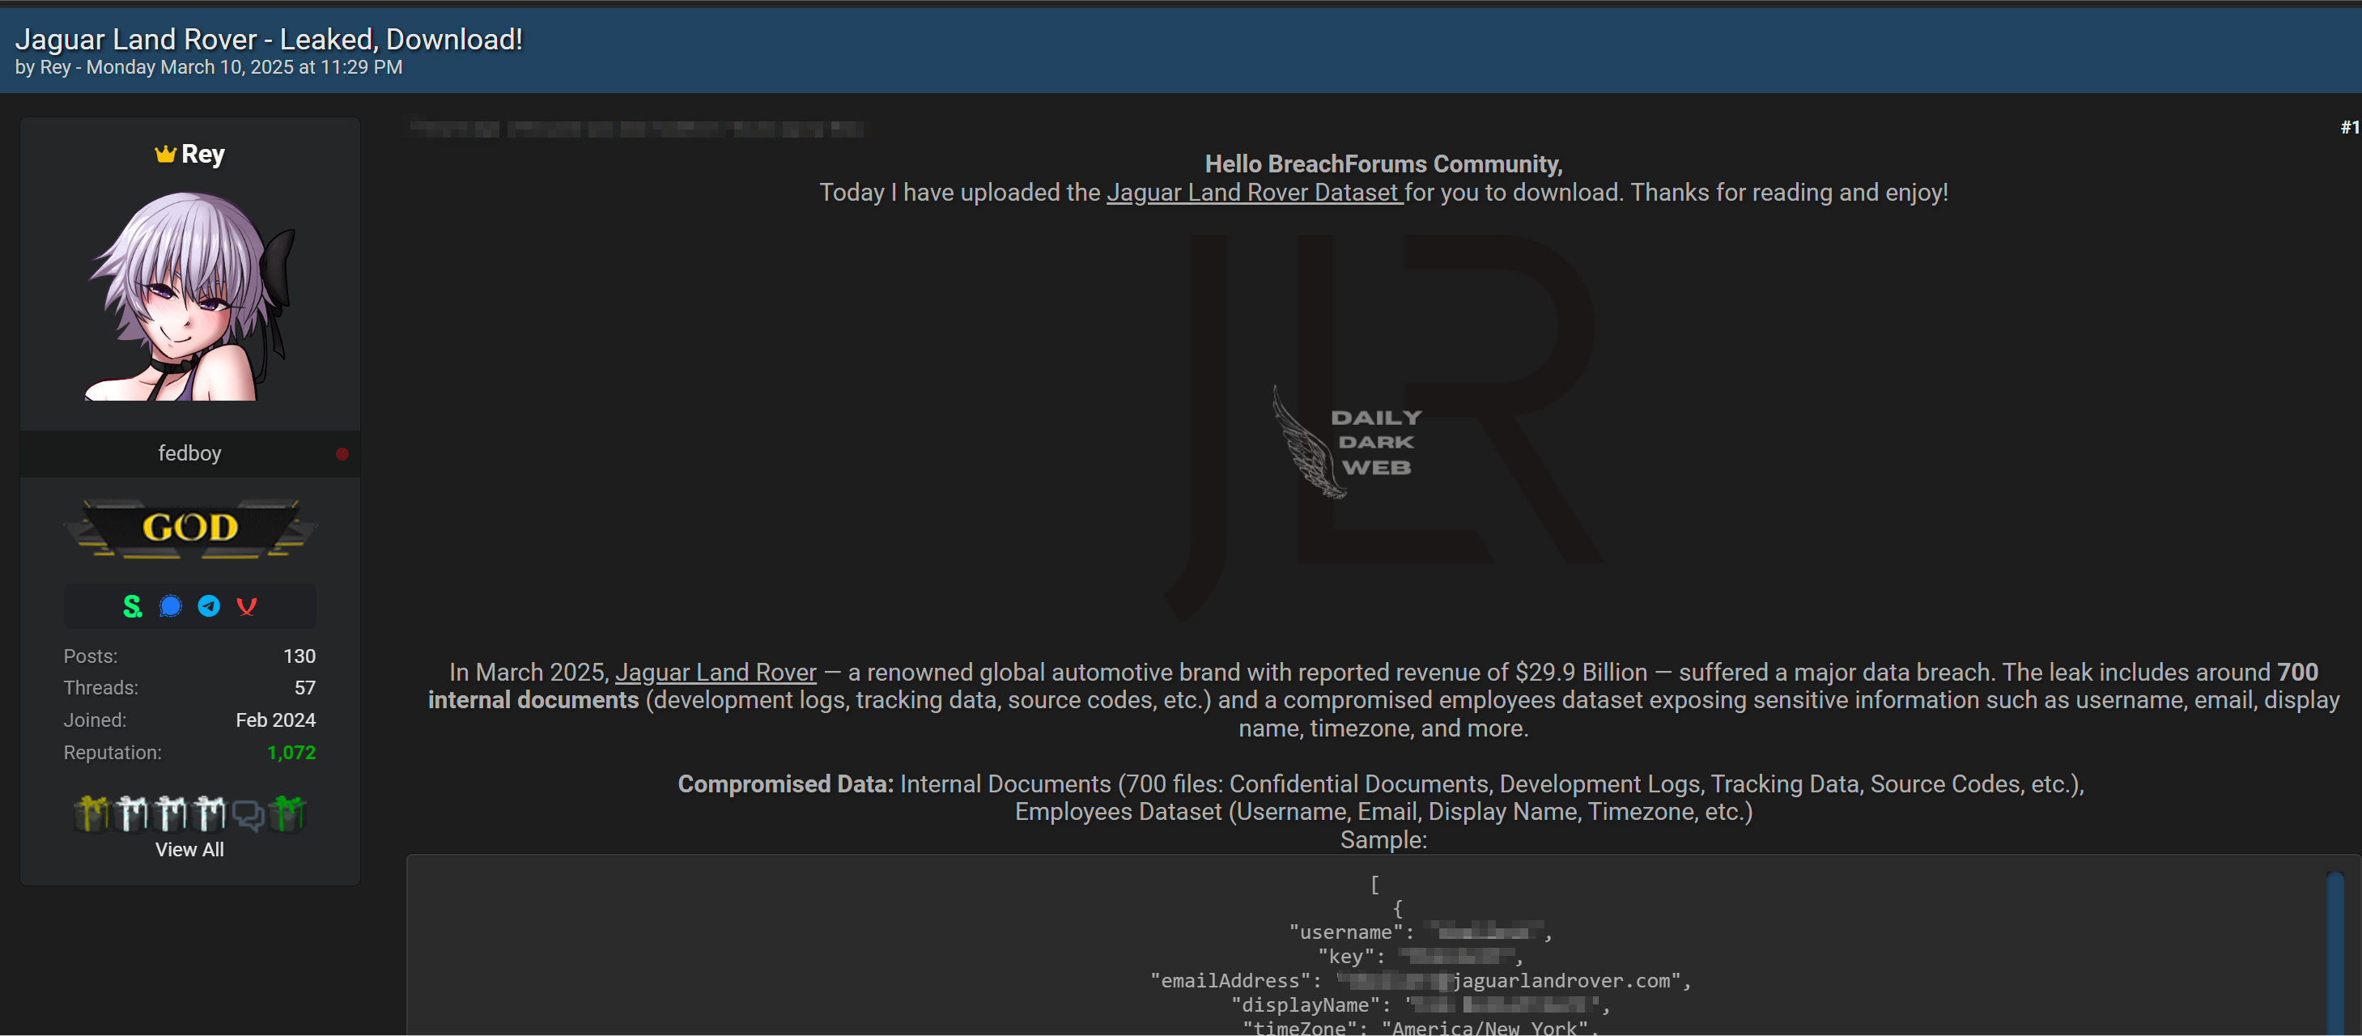The width and height of the screenshot is (2362, 1036).
Task: Click the Compromised Data label
Action: 786,783
